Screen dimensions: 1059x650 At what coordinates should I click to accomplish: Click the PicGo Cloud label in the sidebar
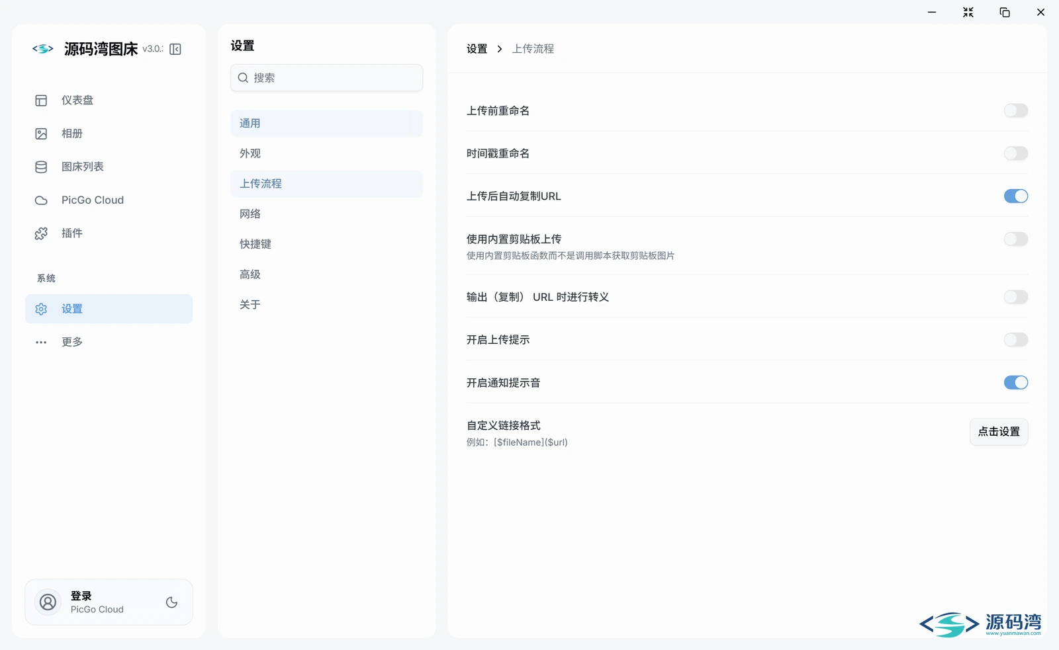[x=93, y=200]
